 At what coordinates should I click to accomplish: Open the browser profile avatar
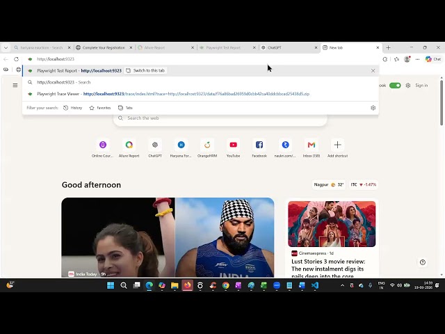click(x=407, y=59)
